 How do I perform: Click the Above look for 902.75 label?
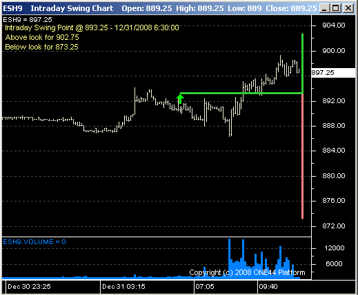point(42,37)
